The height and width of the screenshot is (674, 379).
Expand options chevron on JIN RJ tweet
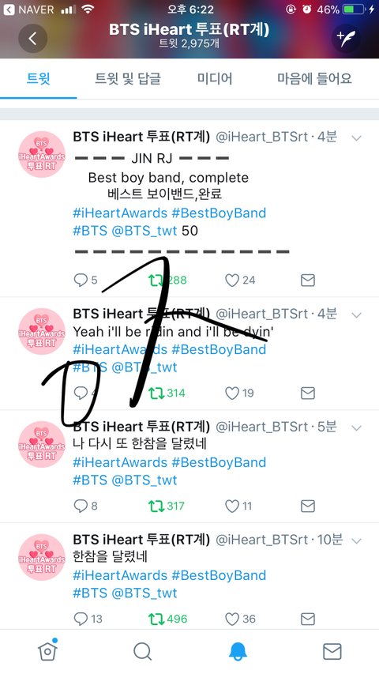point(357,138)
